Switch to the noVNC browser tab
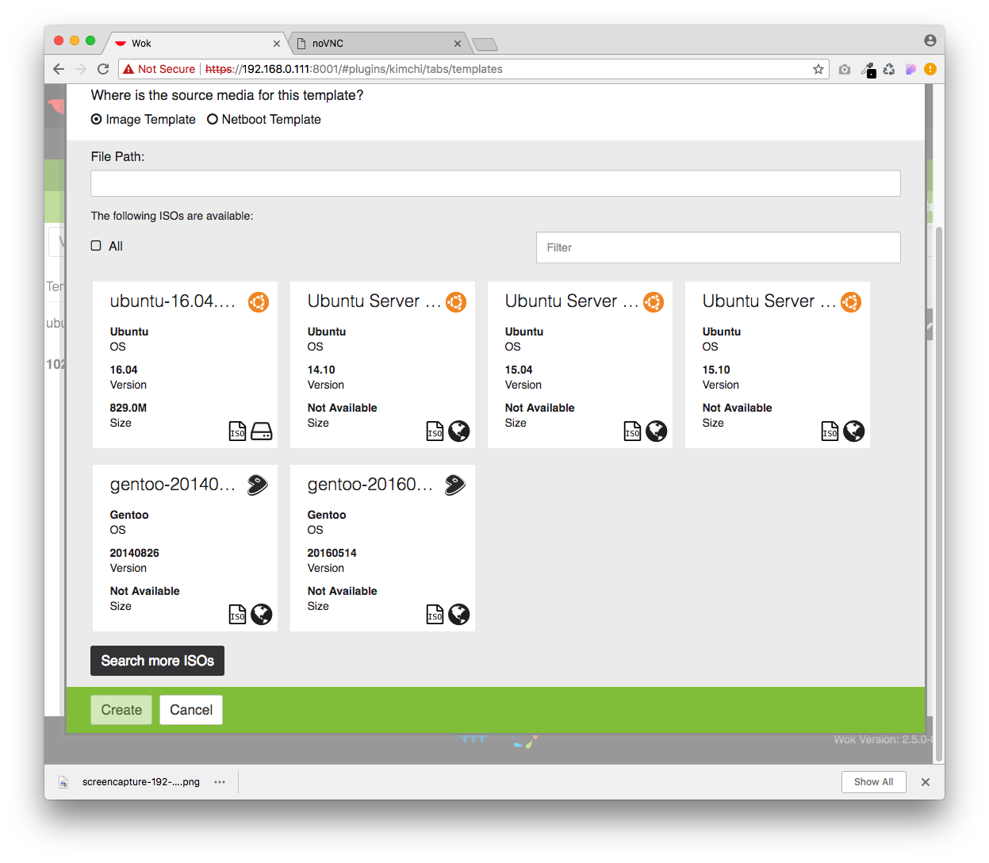 [373, 43]
